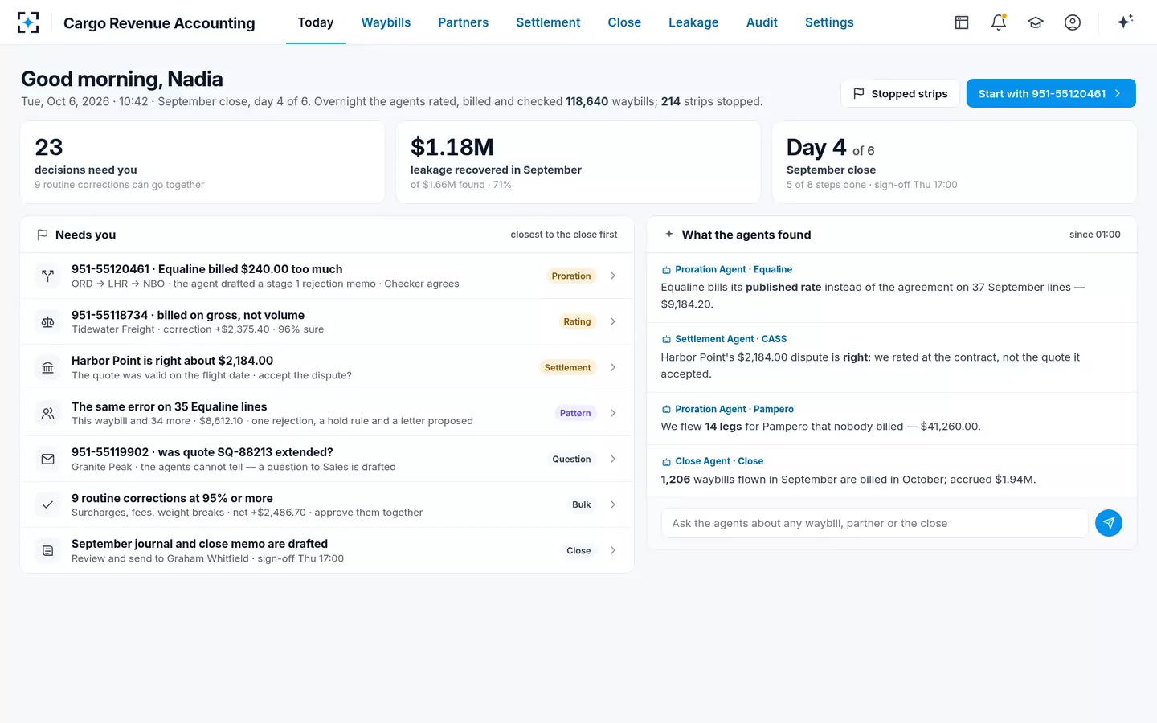Open the notifications bell
The image size is (1157, 723).
999,22
